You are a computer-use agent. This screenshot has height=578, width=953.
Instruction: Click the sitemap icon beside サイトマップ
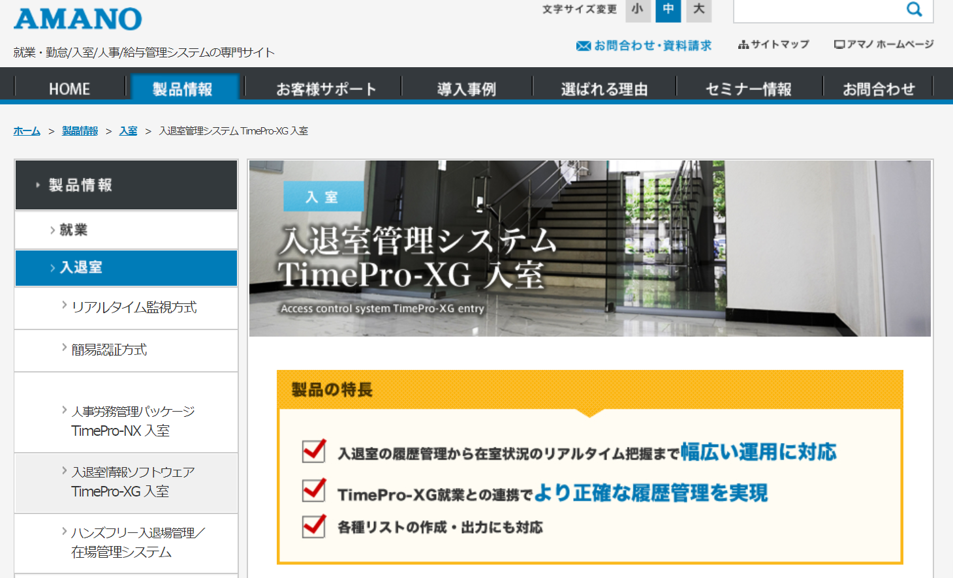743,44
